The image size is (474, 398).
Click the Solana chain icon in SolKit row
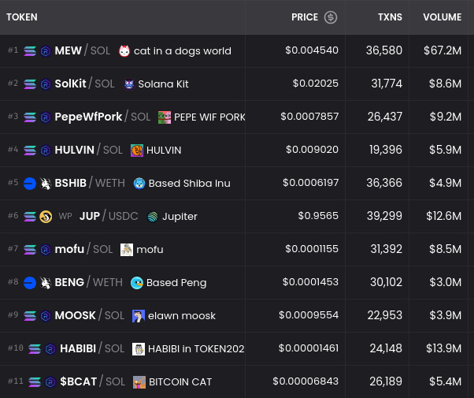30,84
